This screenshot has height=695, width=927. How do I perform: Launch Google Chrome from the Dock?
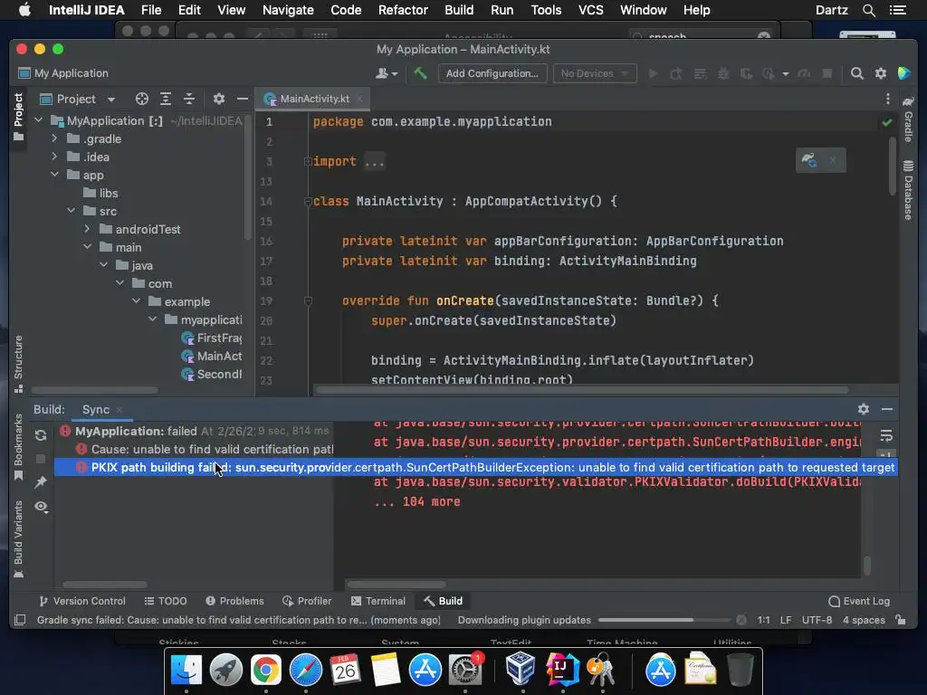point(266,671)
